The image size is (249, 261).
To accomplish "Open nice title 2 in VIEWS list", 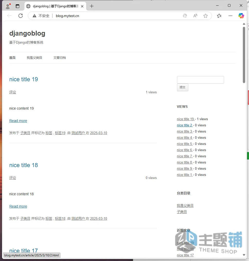I will tap(184, 125).
